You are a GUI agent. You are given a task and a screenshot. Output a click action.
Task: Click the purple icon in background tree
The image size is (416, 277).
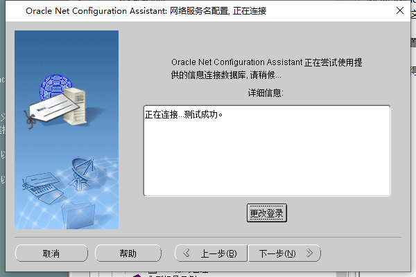[x=137, y=276]
